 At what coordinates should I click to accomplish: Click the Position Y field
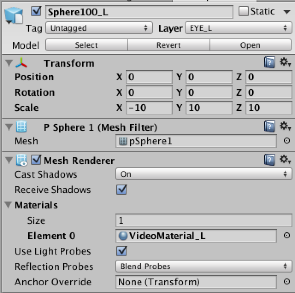pyautogui.click(x=209, y=77)
